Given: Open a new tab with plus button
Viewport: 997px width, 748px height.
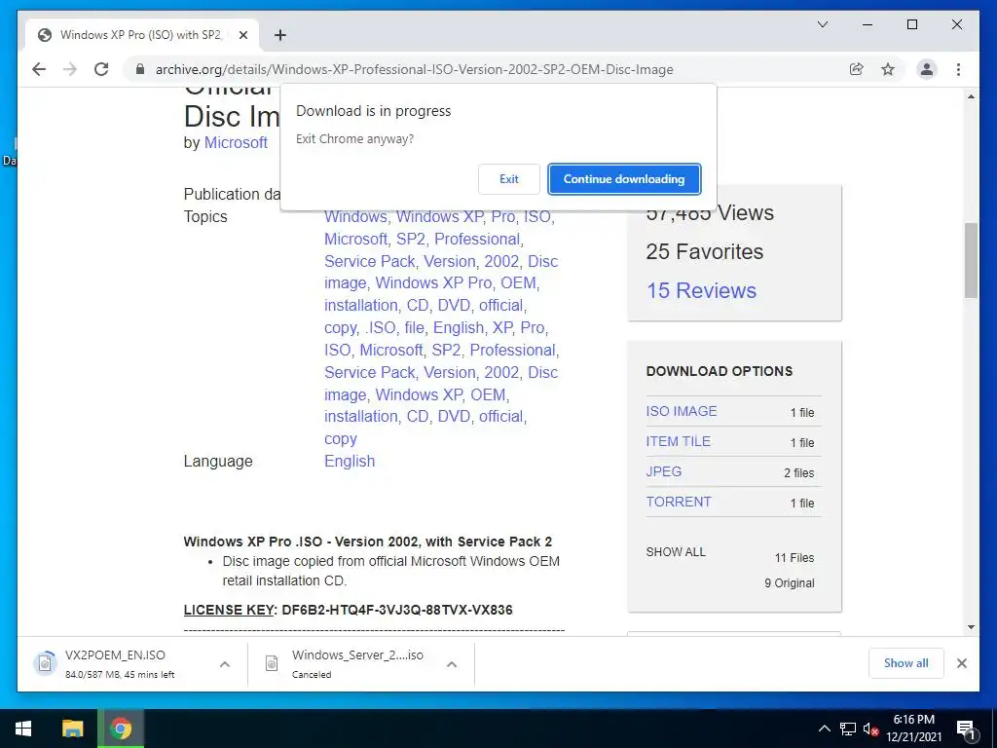Looking at the screenshot, I should coord(279,35).
